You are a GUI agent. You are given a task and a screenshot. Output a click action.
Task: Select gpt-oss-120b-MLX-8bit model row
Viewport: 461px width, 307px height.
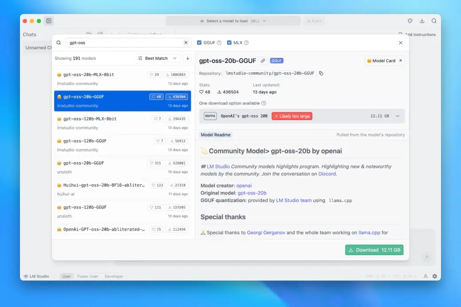pos(123,123)
